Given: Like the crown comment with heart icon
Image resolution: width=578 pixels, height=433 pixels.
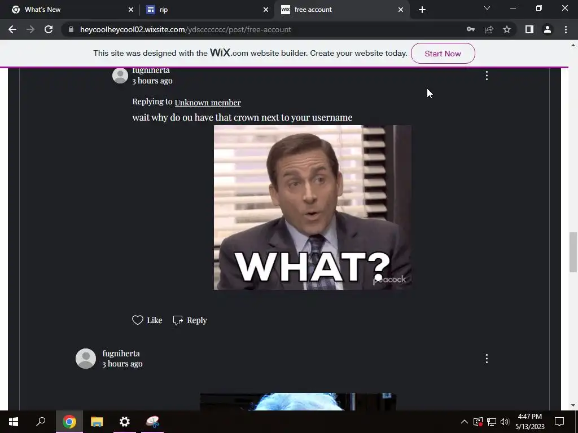Looking at the screenshot, I should pyautogui.click(x=138, y=320).
